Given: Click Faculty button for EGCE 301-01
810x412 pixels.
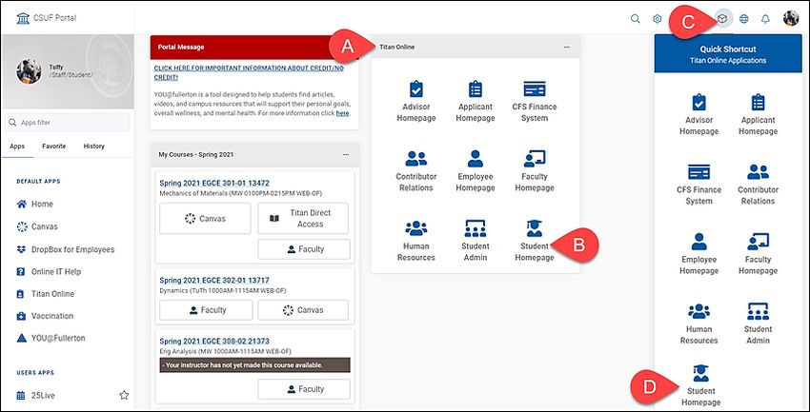Looking at the screenshot, I should [304, 249].
